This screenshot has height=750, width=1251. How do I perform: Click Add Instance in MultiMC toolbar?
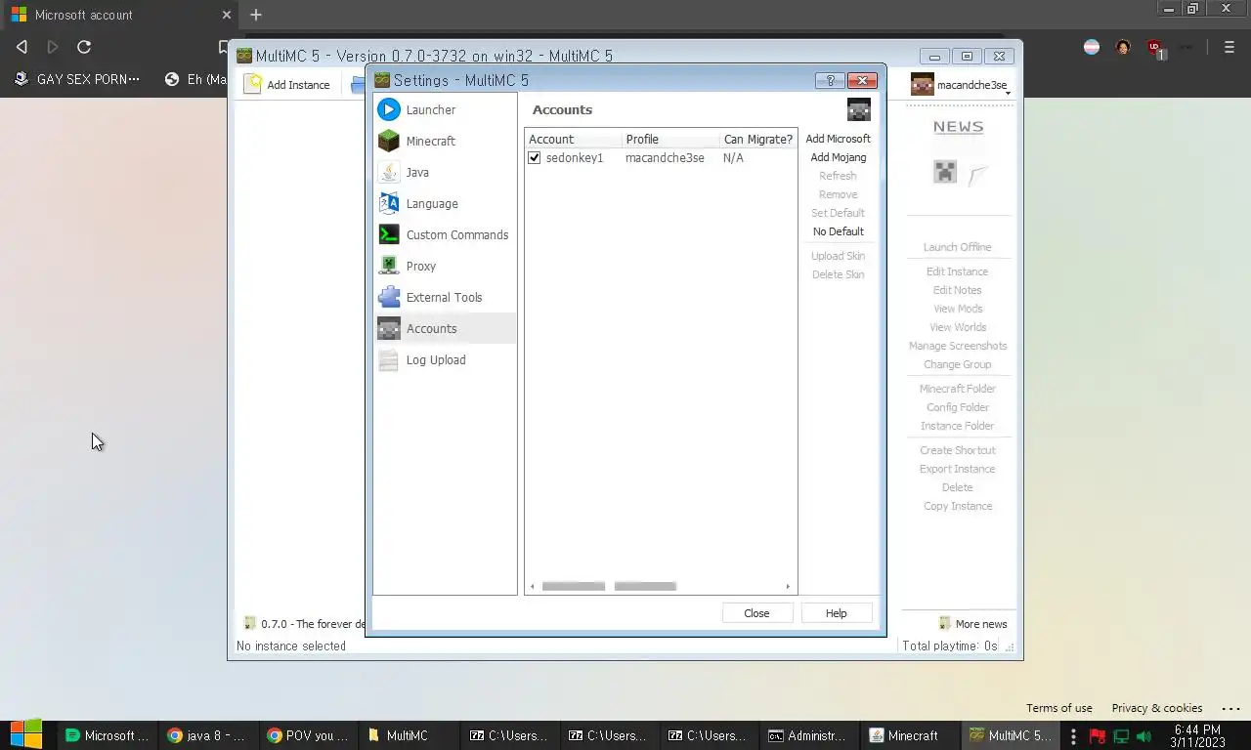[x=287, y=85]
